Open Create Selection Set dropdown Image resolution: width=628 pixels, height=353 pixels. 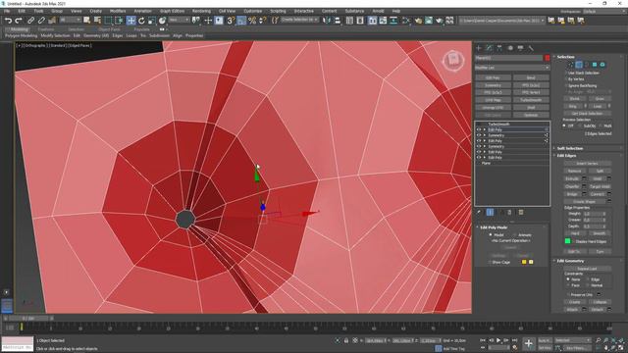[299, 20]
